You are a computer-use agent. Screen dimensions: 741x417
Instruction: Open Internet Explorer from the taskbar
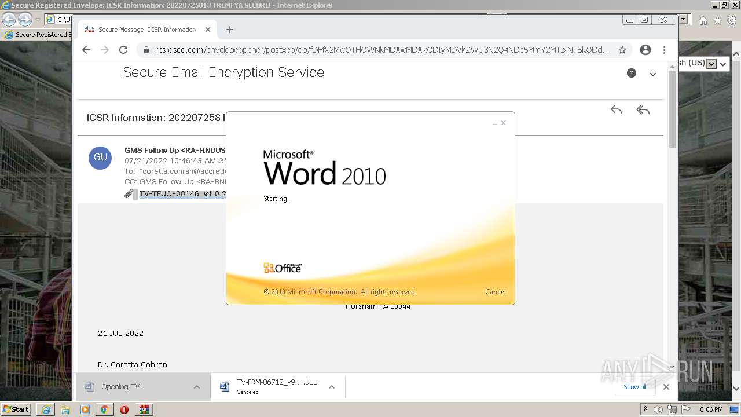pos(46,409)
